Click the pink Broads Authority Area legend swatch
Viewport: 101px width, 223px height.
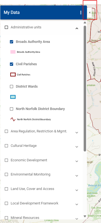pyautogui.click(x=13, y=52)
